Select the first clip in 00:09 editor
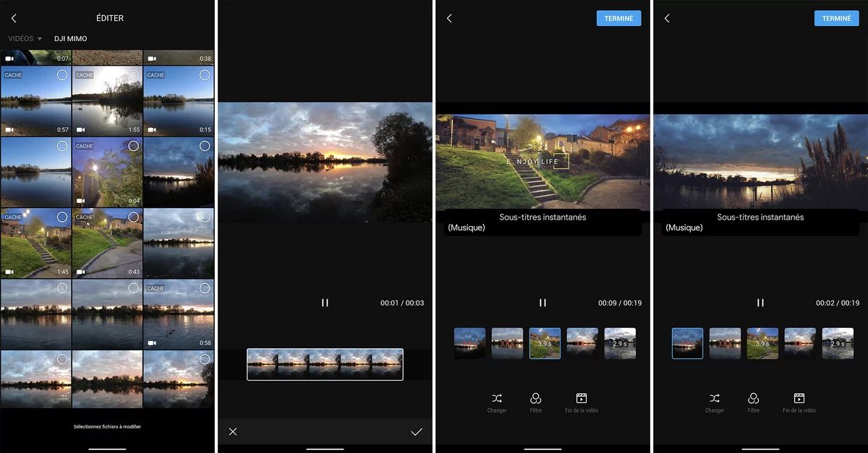This screenshot has width=868, height=453. point(470,343)
